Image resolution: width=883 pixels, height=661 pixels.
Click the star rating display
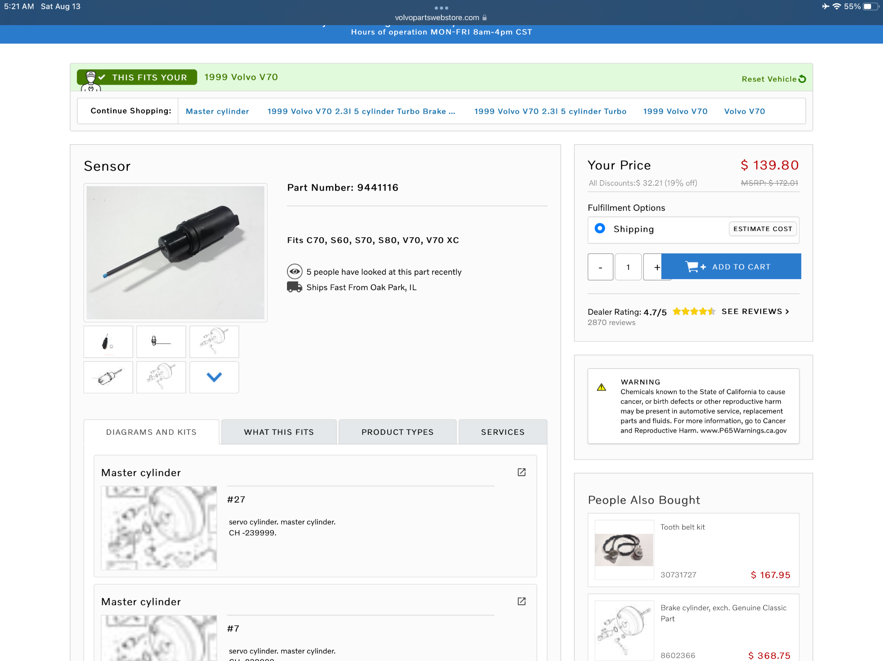693,311
